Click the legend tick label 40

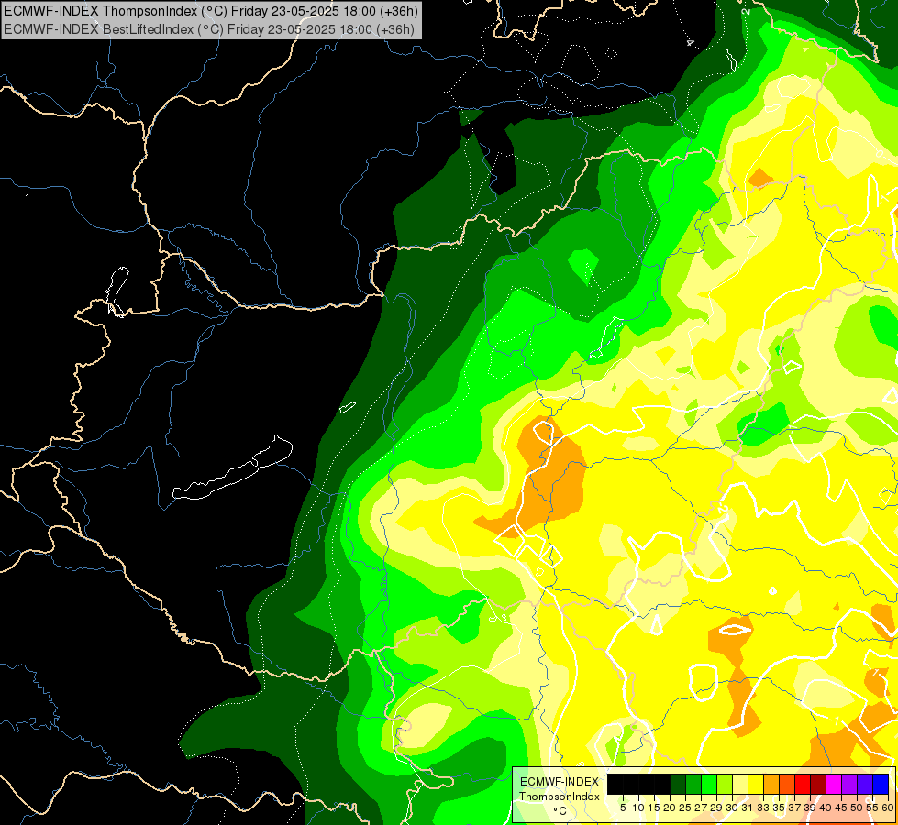(x=826, y=808)
